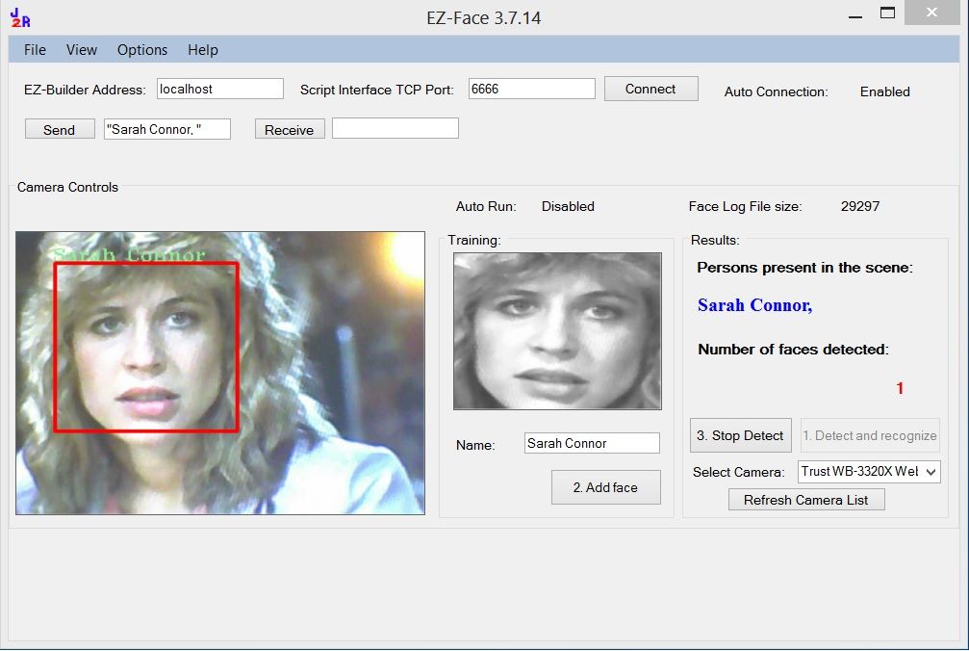Click the empty Receive output field

395,127
